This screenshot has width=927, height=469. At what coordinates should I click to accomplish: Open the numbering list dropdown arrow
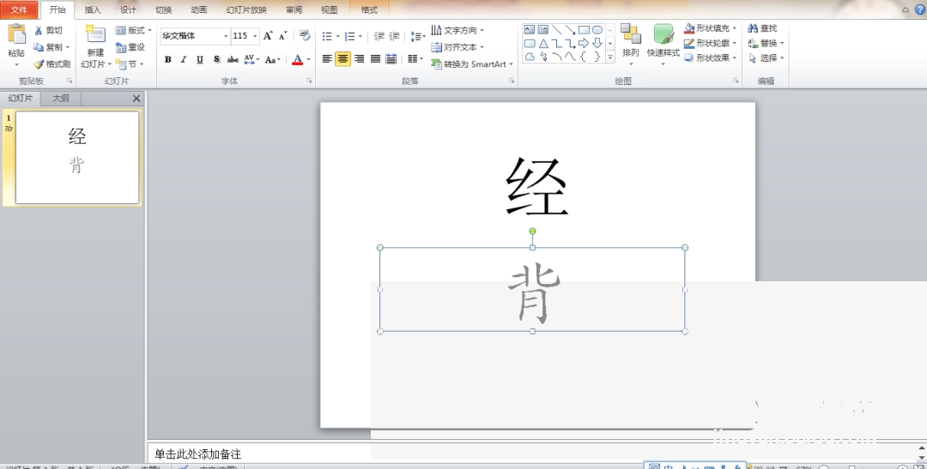point(360,37)
